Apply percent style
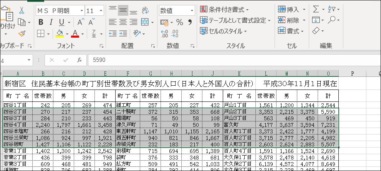The image size is (381, 171). [x=180, y=22]
